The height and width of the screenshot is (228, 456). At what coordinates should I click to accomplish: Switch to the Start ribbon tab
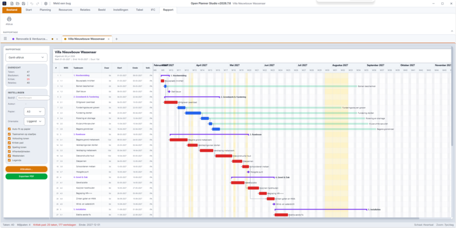point(29,10)
